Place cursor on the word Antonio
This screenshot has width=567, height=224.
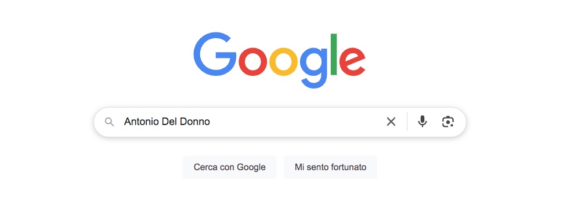point(139,122)
